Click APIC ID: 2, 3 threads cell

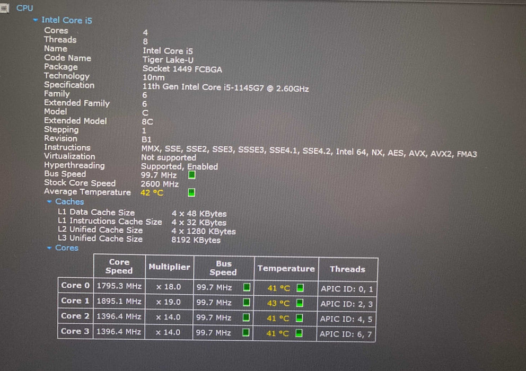pyautogui.click(x=347, y=304)
